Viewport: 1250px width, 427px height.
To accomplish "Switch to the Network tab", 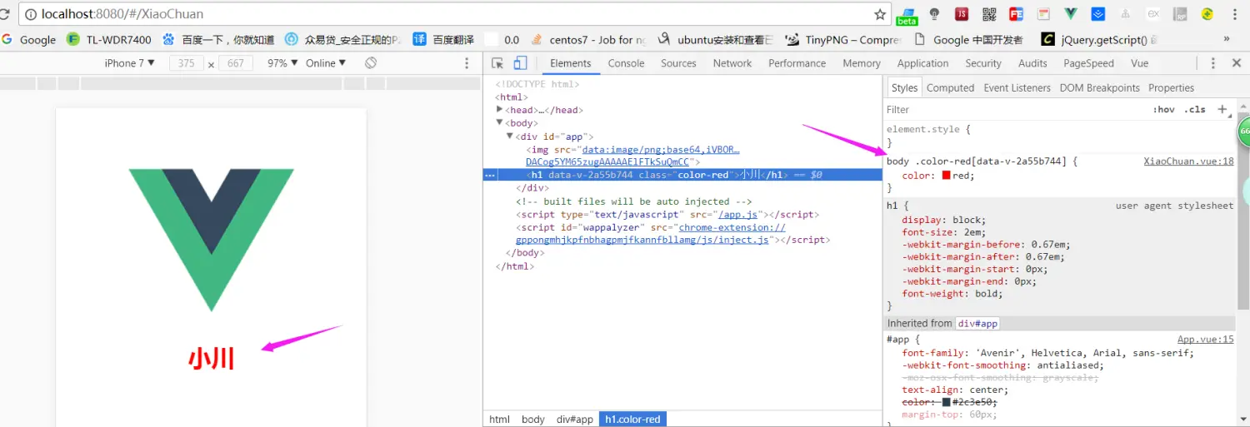I will click(x=732, y=63).
